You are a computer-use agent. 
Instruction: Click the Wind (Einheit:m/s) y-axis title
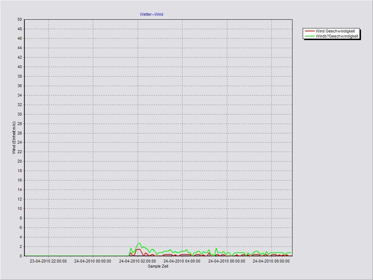[x=14, y=138]
